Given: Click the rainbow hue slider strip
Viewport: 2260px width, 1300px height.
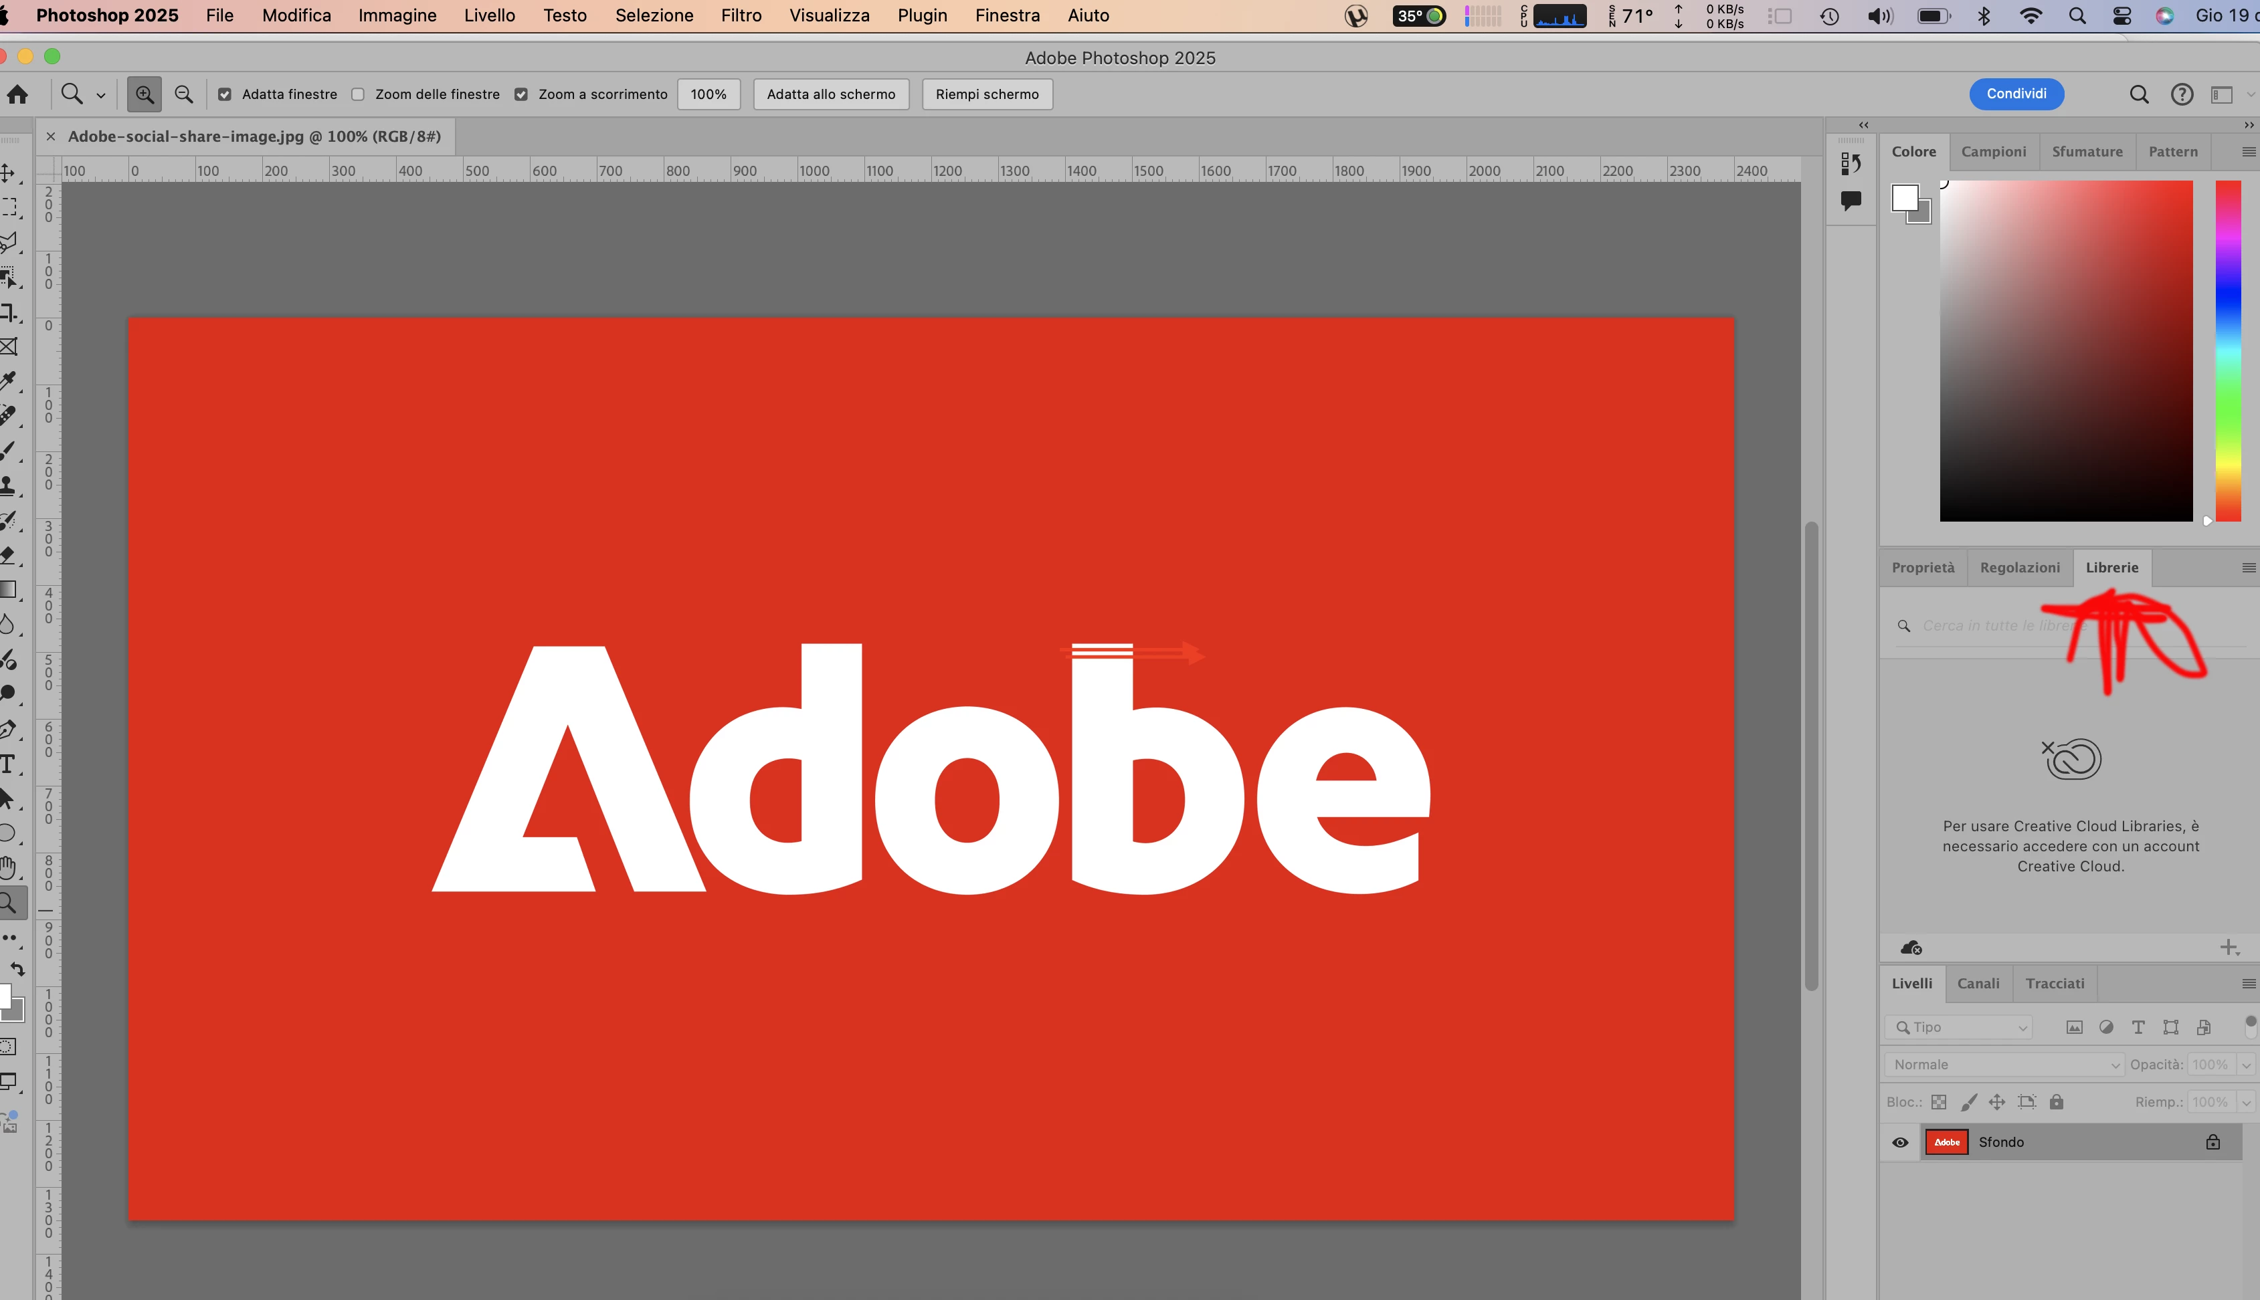Looking at the screenshot, I should 2228,350.
